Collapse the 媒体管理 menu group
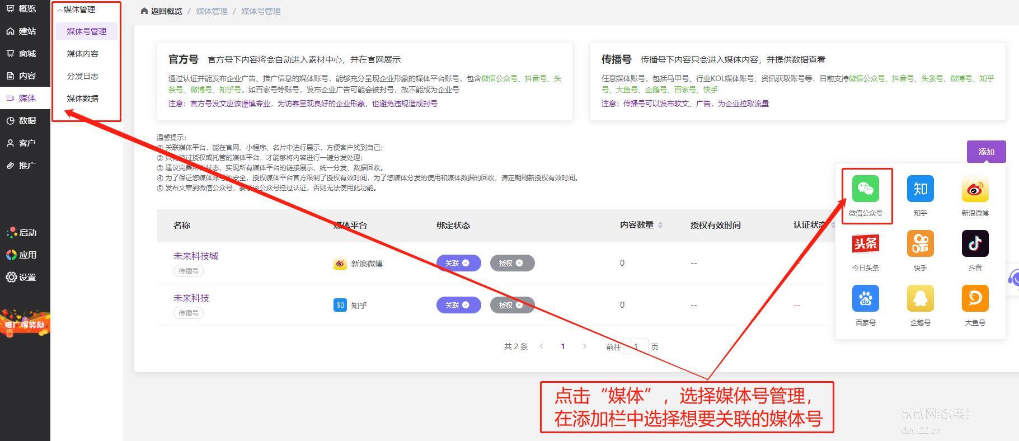 coord(77,10)
